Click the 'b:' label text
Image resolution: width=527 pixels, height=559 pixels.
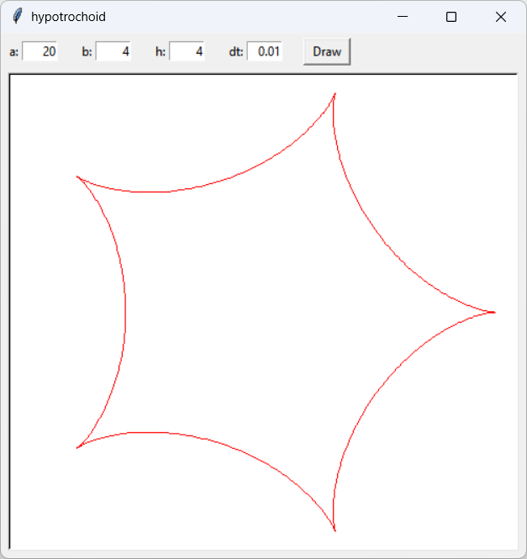pos(87,52)
